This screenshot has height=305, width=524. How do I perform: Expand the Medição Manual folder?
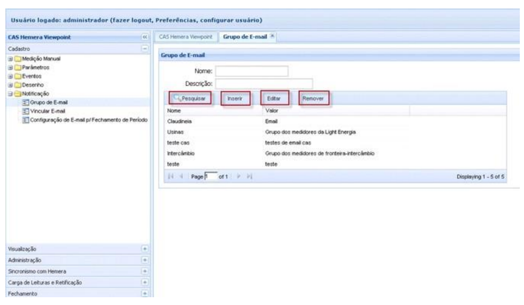(10, 59)
